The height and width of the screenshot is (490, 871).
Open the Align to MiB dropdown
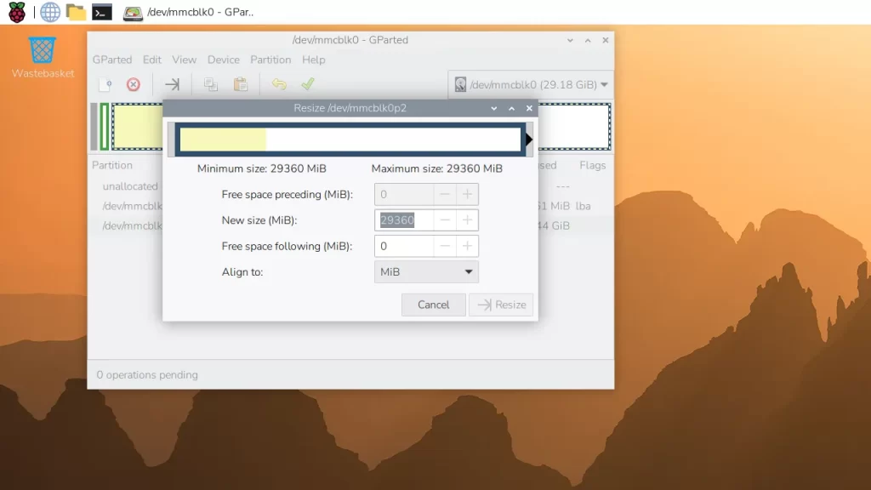click(426, 272)
